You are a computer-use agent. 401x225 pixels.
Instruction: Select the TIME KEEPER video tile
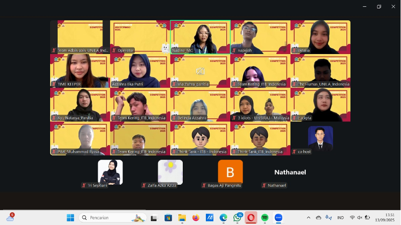pos(79,71)
